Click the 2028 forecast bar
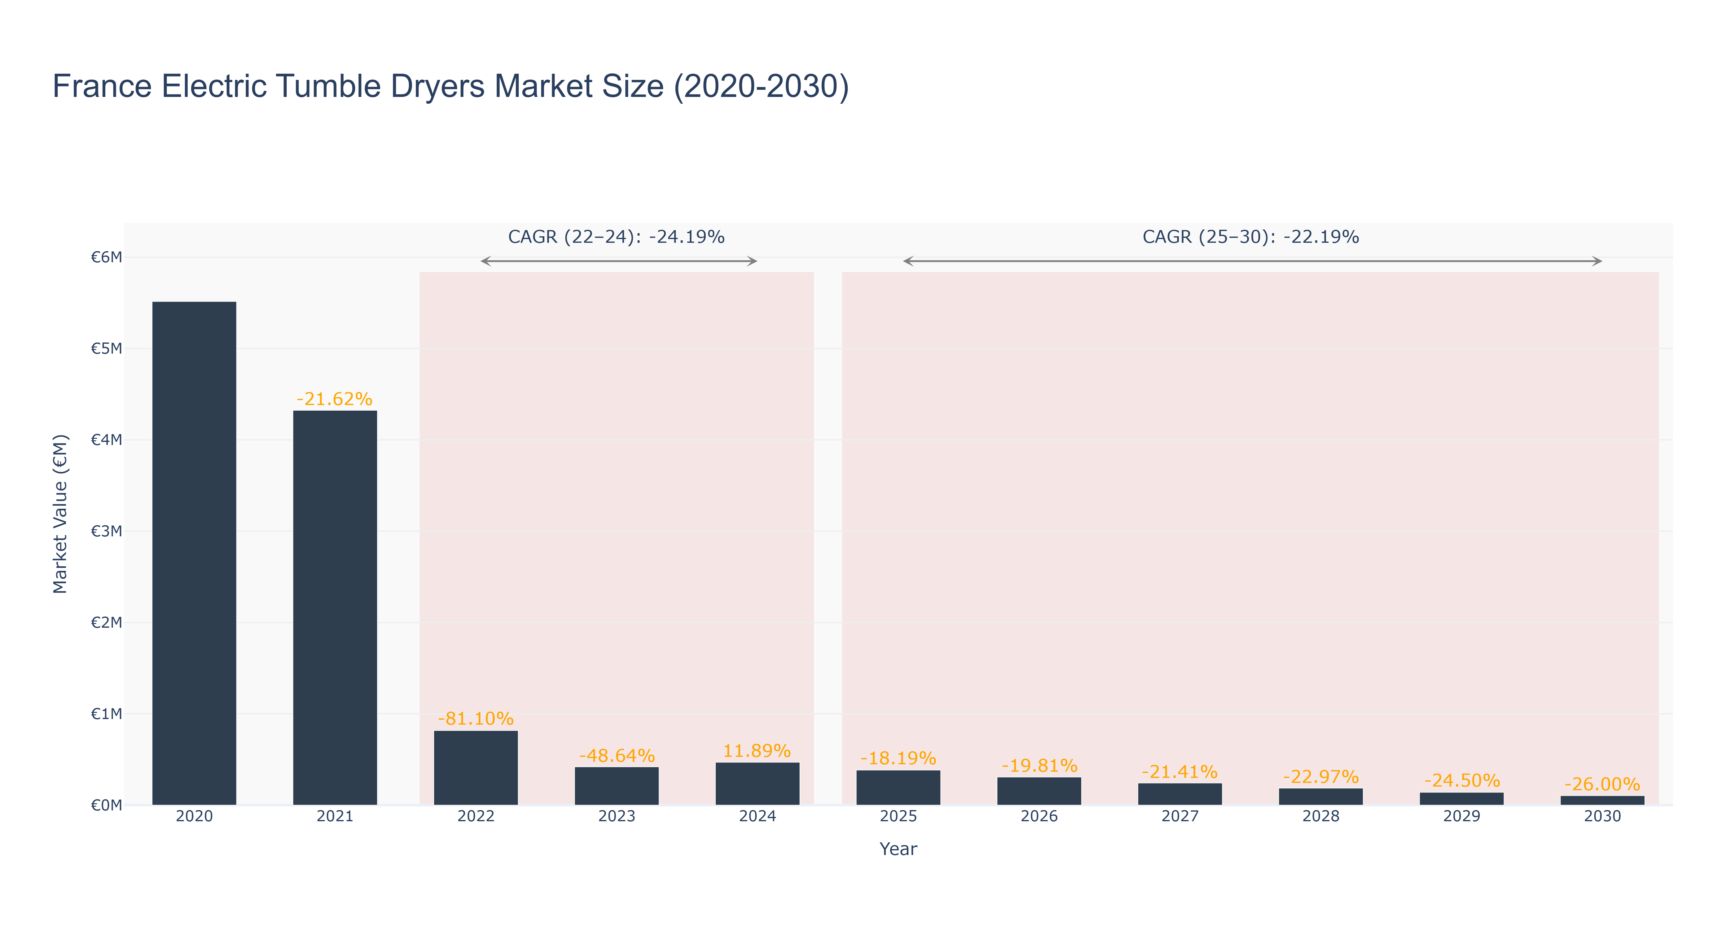 pos(1320,796)
